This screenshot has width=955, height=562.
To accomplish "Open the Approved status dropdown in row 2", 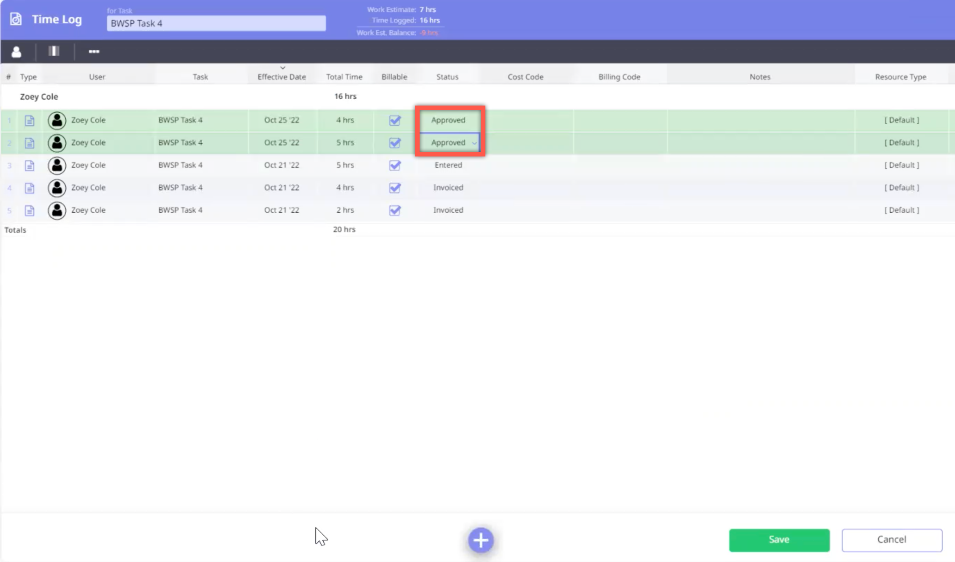I will [474, 143].
